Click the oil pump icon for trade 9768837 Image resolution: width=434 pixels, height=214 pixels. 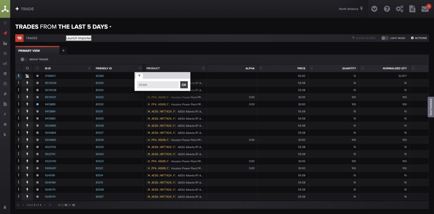click(27, 76)
